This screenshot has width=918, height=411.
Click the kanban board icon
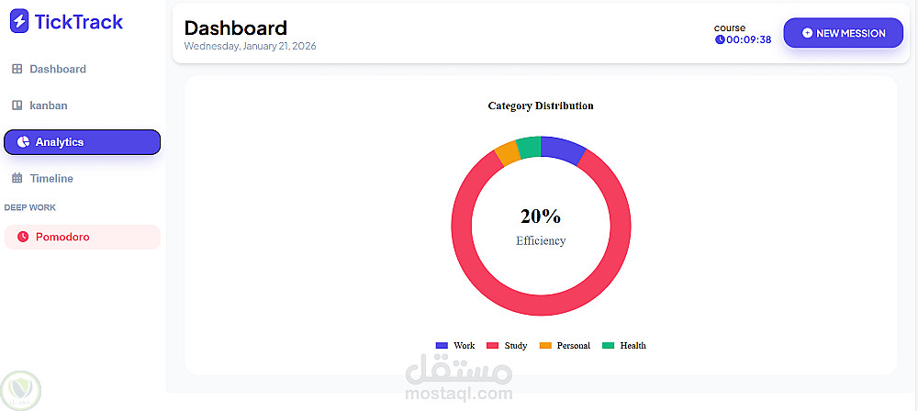point(17,106)
